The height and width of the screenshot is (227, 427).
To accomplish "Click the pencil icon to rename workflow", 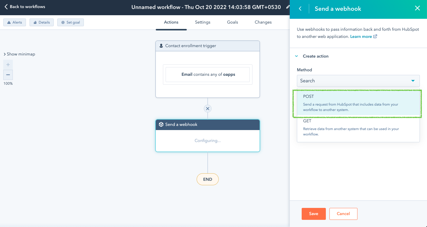I will pyautogui.click(x=288, y=7).
